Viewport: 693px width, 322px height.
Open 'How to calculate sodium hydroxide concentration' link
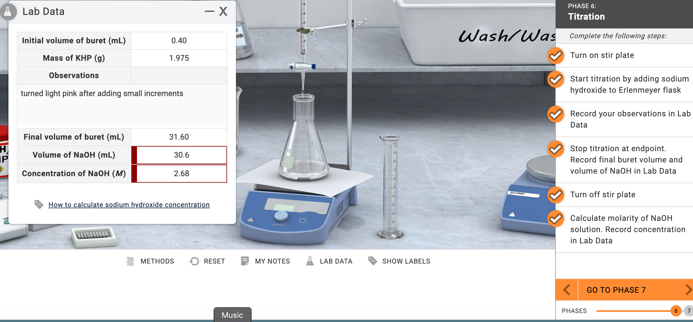(129, 205)
